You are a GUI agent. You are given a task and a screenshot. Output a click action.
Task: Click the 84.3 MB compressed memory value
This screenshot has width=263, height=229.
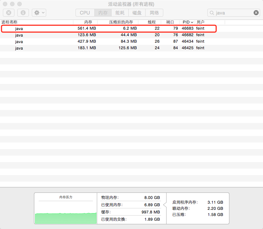click(129, 42)
